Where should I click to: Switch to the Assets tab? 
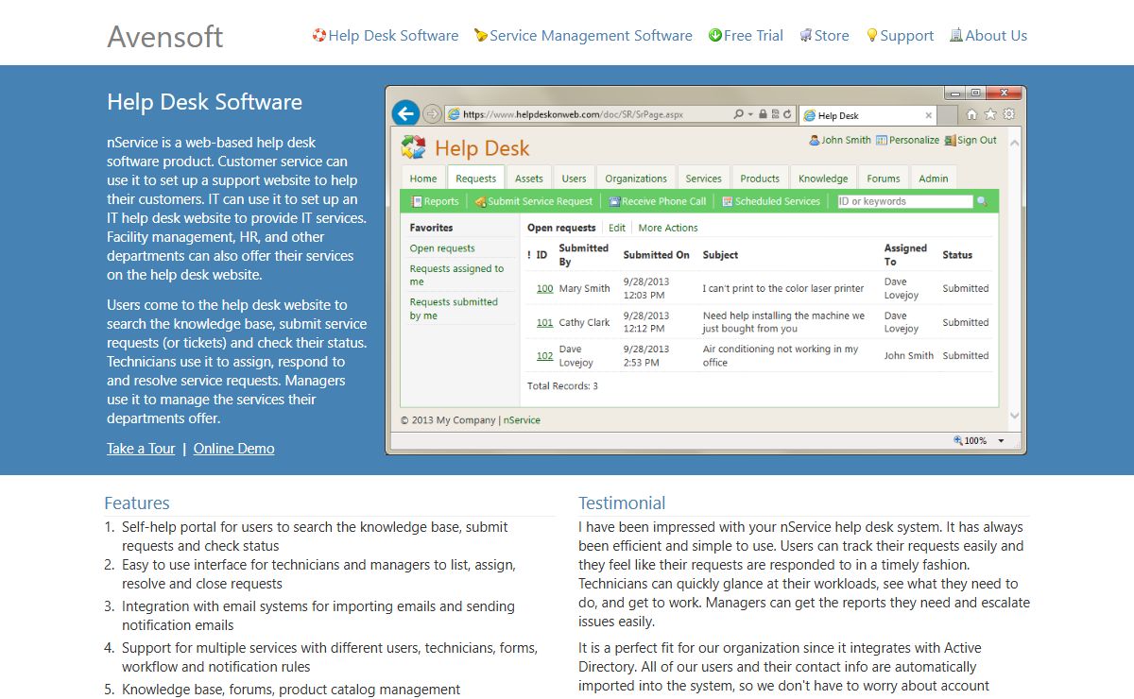(529, 178)
